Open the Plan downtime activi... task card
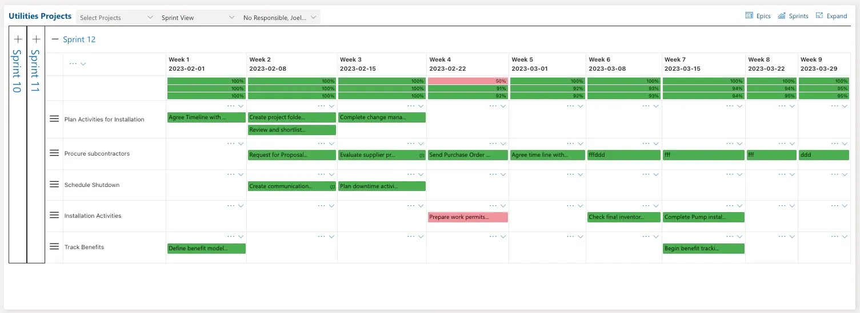This screenshot has height=313, width=860. pyautogui.click(x=382, y=186)
